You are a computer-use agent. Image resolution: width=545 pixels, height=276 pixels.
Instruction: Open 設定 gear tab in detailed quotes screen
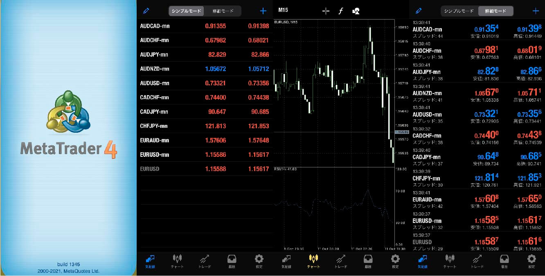tap(531, 261)
